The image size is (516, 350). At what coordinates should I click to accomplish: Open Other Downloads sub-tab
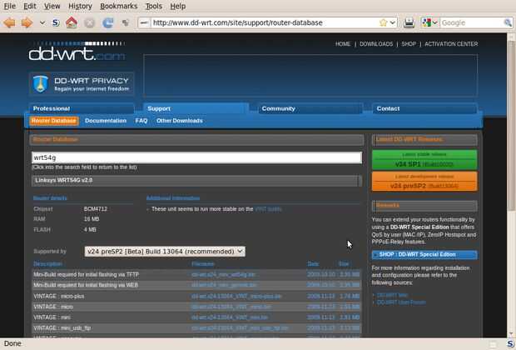(179, 121)
